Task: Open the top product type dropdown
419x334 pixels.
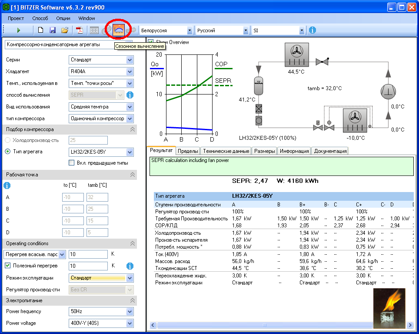Action: point(69,45)
